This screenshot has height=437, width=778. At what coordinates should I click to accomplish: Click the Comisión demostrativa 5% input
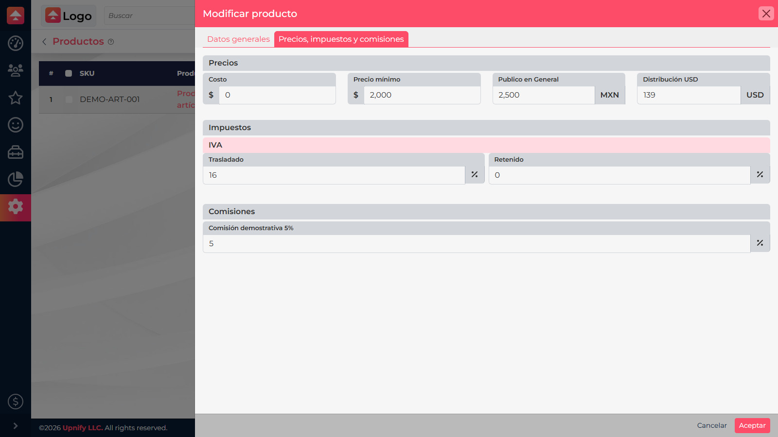pyautogui.click(x=477, y=244)
